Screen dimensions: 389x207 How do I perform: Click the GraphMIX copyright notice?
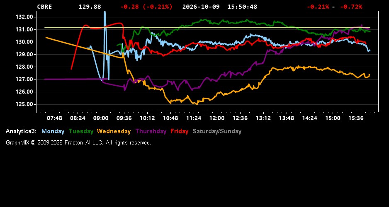[78, 143]
